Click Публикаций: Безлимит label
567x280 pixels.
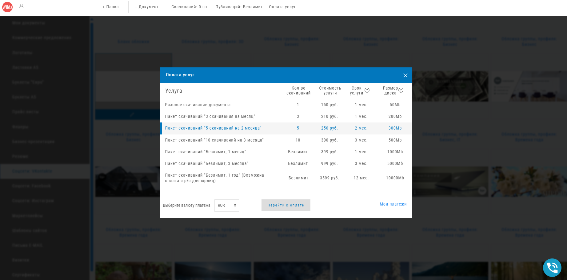click(239, 7)
